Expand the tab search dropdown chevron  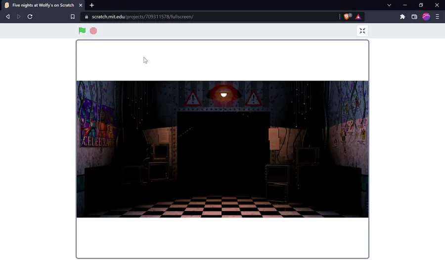(x=389, y=5)
